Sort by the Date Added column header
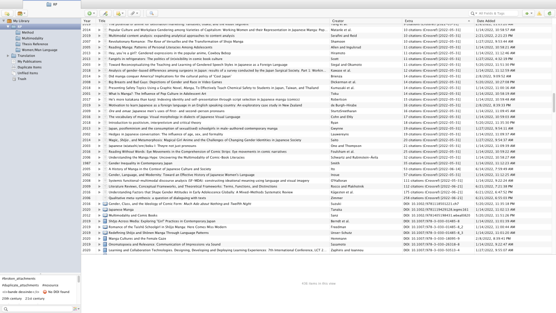This screenshot has width=556, height=313. [x=513, y=21]
